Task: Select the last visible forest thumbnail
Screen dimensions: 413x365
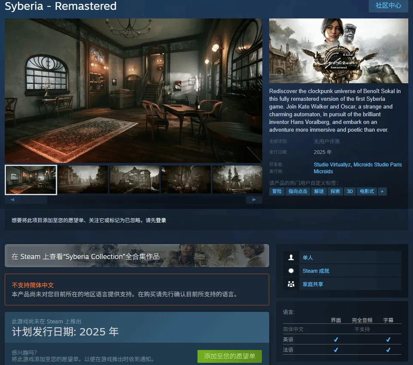Action: tap(237, 179)
